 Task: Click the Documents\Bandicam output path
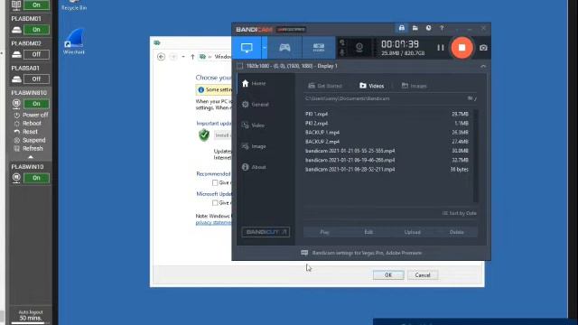347,98
